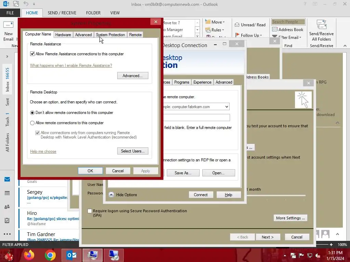Screen dimensions: 350x262
Task: Expand the folder pane chevron
Action: click(7, 57)
